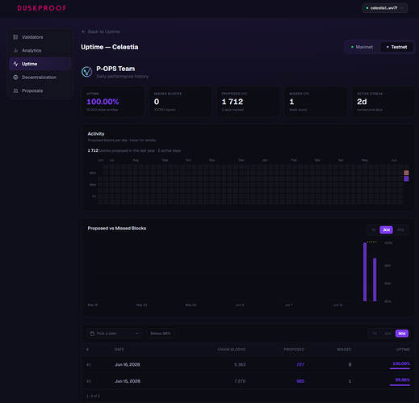Open the Pick a date dropdown
The width and height of the screenshot is (419, 403).
coord(115,334)
